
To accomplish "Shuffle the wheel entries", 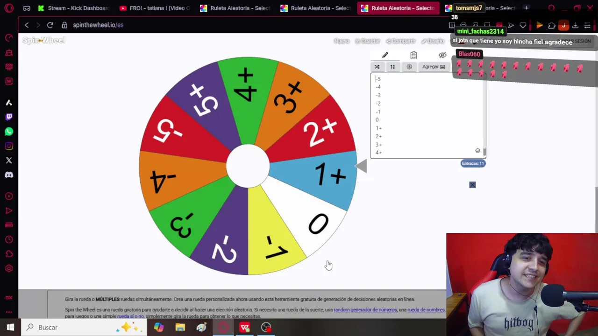I will [377, 67].
